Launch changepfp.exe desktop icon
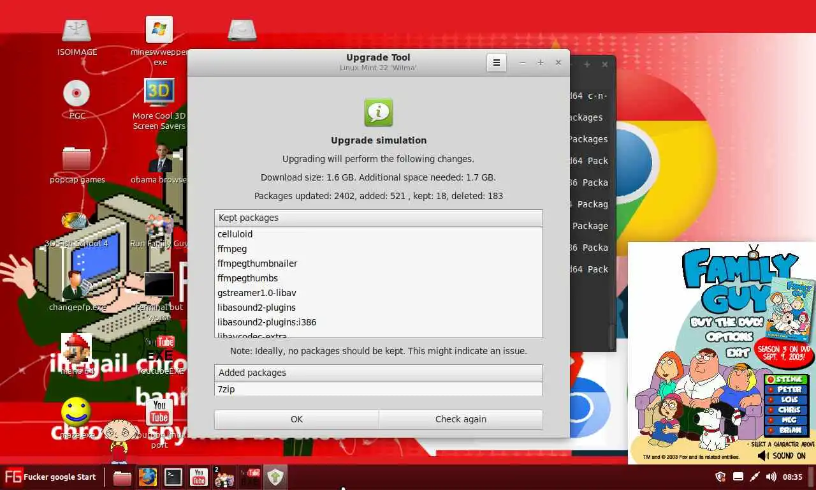Image resolution: width=816 pixels, height=490 pixels. pyautogui.click(x=76, y=284)
